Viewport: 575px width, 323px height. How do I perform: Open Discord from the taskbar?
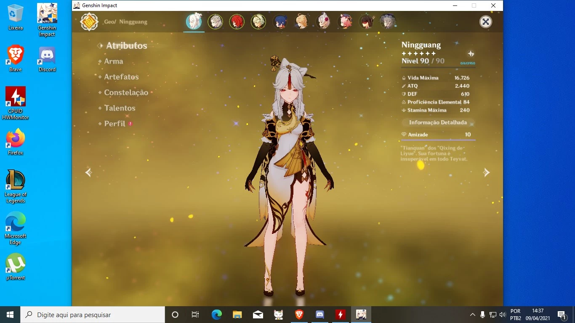[320, 315]
